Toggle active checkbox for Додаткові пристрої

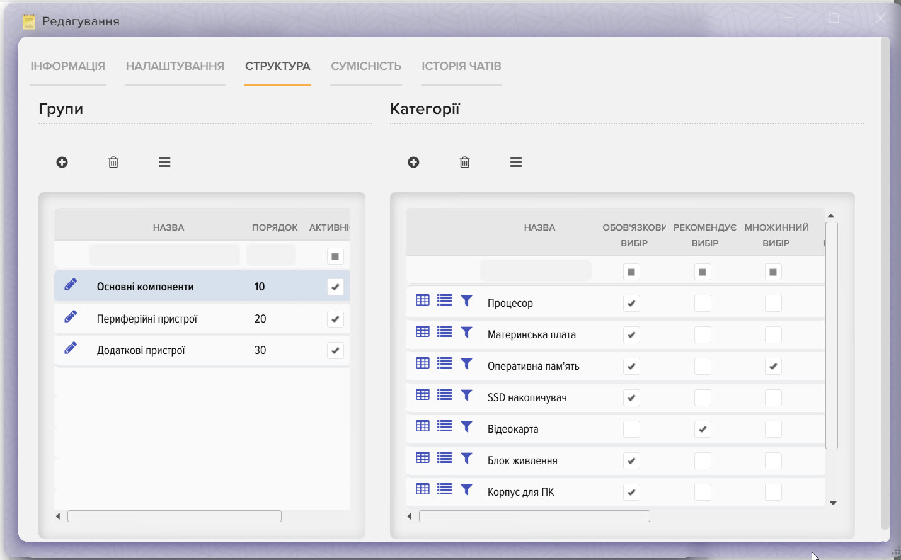pyautogui.click(x=335, y=350)
